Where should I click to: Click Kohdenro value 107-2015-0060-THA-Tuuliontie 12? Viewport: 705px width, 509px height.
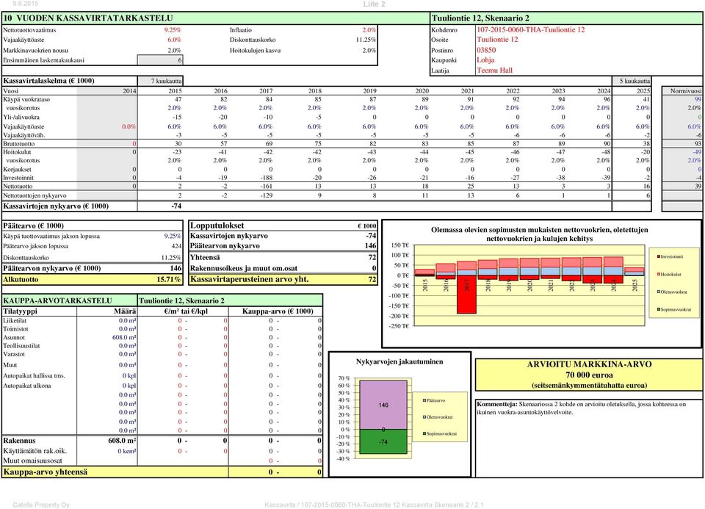pyautogui.click(x=530, y=29)
